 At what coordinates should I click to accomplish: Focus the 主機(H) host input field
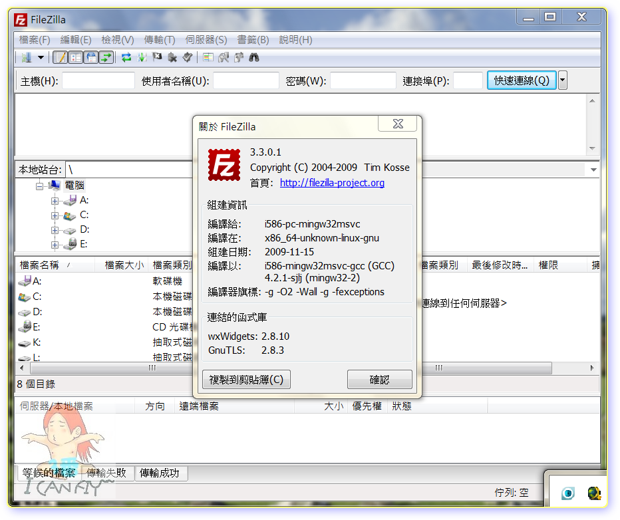coord(98,81)
